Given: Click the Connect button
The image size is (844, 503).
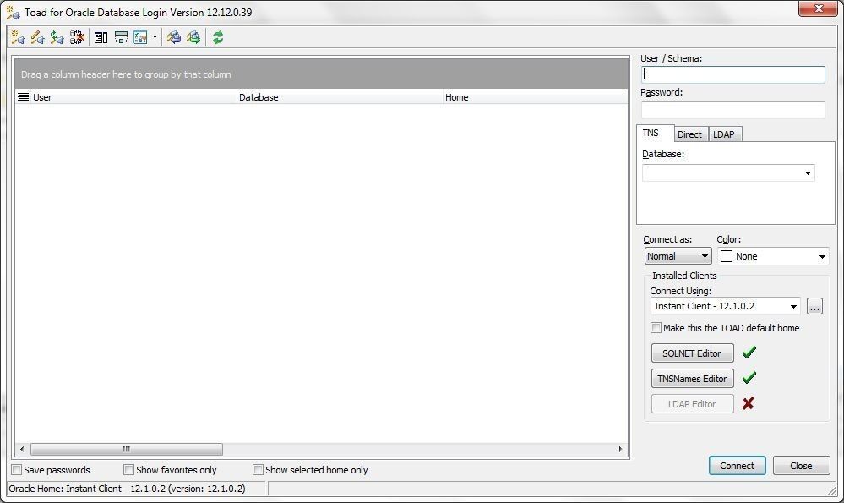Looking at the screenshot, I should (737, 466).
